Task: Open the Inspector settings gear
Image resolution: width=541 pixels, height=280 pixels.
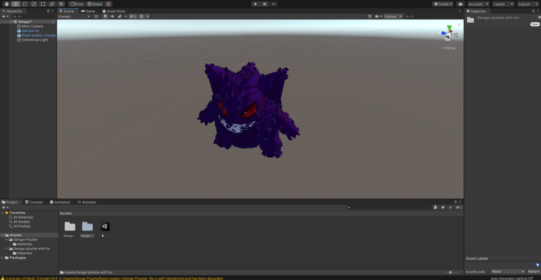Action: coord(539,17)
